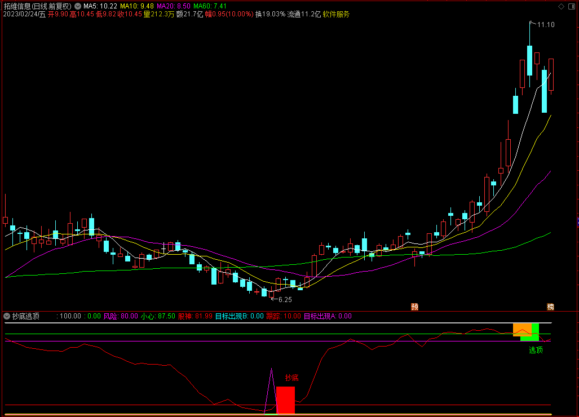Click the tallest cyan candle near 11.10
Screen dimensions: 579x417
click(529, 60)
